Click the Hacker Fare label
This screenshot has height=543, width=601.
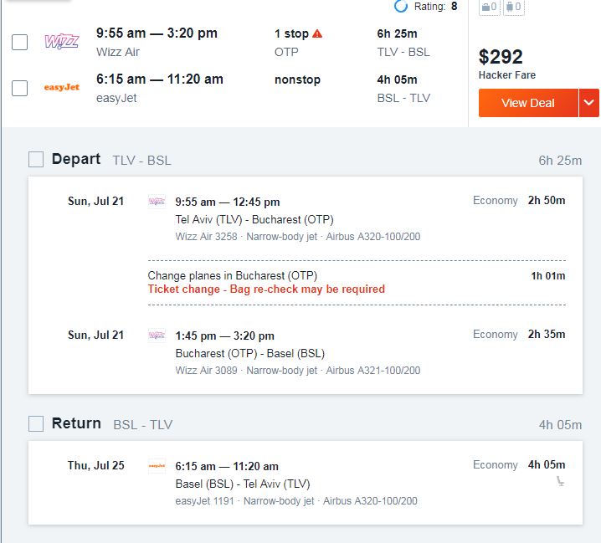(x=507, y=75)
